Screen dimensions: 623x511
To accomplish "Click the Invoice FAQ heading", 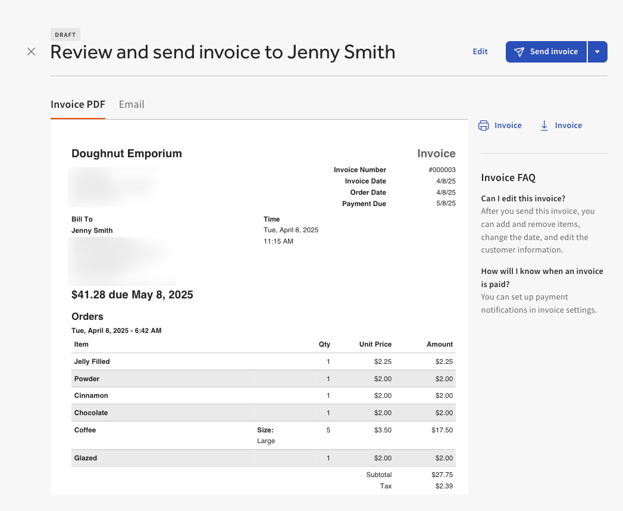I will click(x=508, y=177).
